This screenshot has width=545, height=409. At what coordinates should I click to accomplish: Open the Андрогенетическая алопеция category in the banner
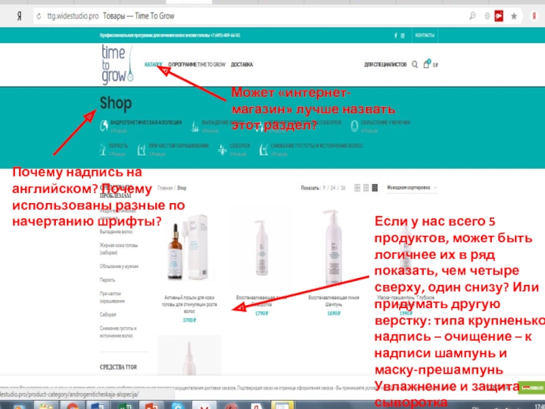146,123
